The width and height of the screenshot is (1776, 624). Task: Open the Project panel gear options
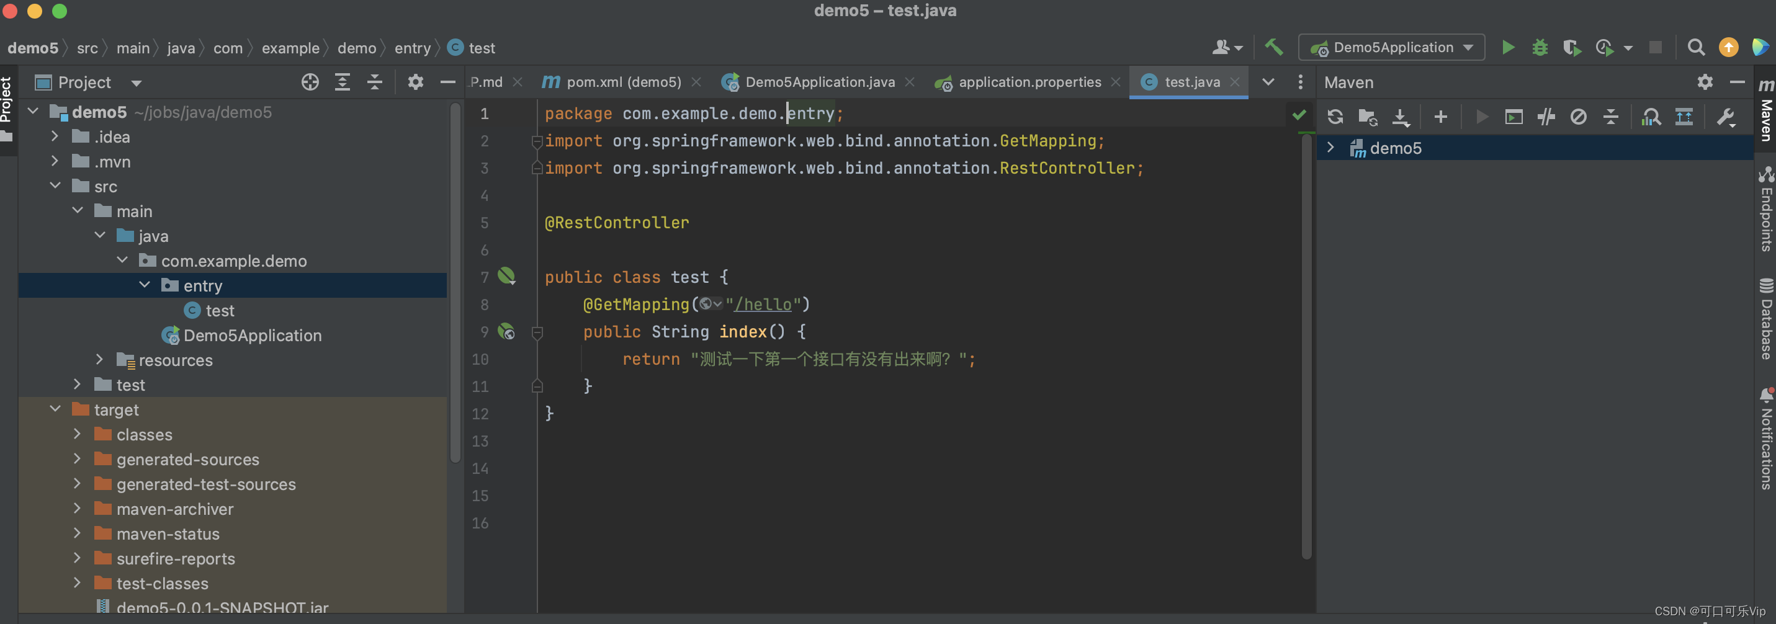point(415,82)
